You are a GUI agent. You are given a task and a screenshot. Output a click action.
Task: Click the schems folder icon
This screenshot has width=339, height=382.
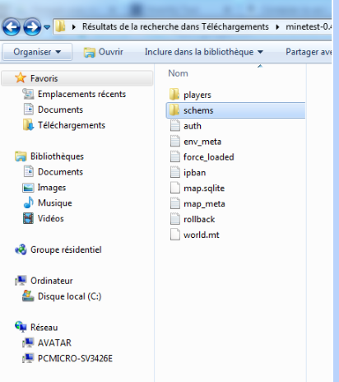tap(174, 110)
